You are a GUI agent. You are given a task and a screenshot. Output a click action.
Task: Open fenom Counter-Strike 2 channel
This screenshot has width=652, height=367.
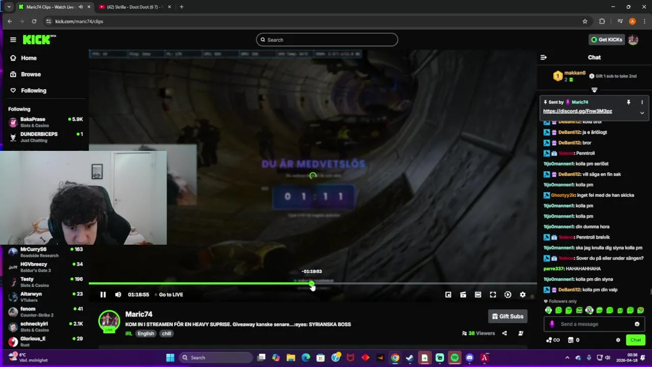click(x=45, y=311)
